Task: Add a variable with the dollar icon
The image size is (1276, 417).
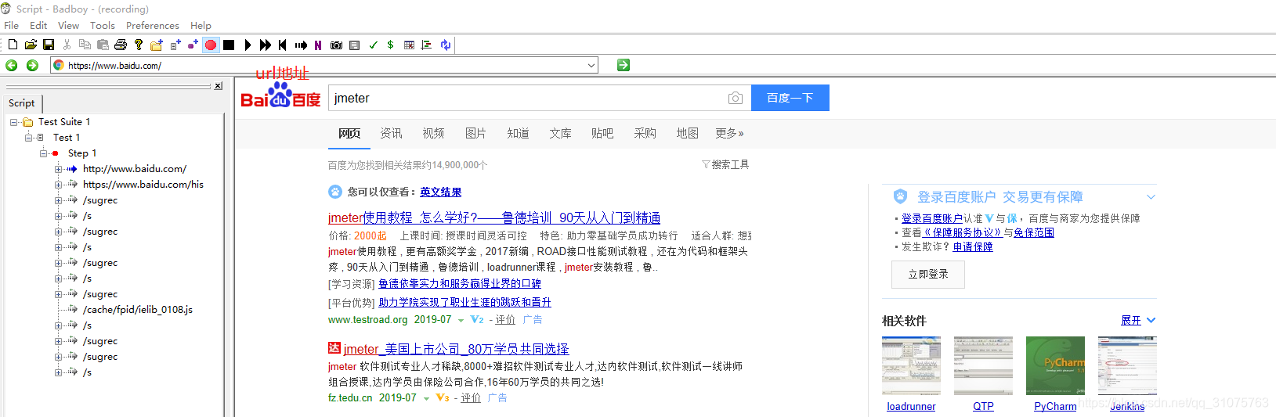Action: [390, 45]
